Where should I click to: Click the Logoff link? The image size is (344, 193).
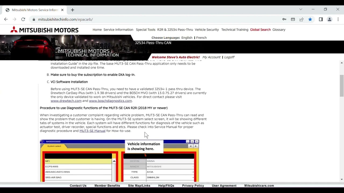click(229, 57)
